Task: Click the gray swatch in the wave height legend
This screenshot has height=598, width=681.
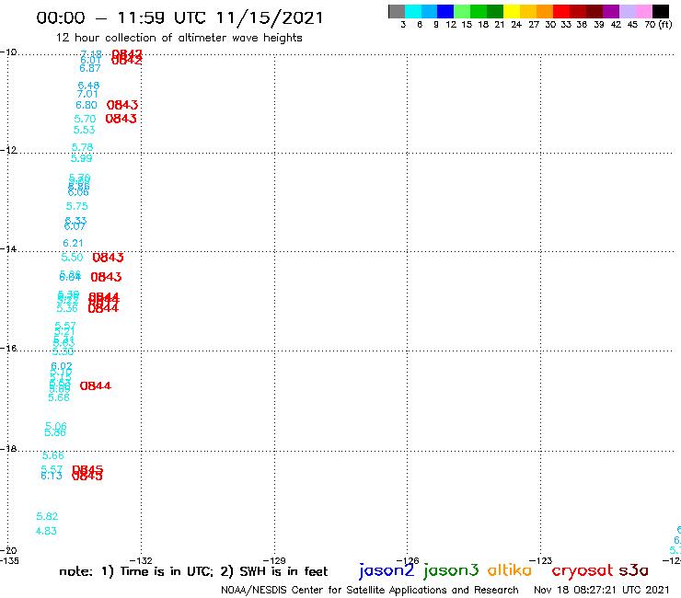Action: pos(397,11)
